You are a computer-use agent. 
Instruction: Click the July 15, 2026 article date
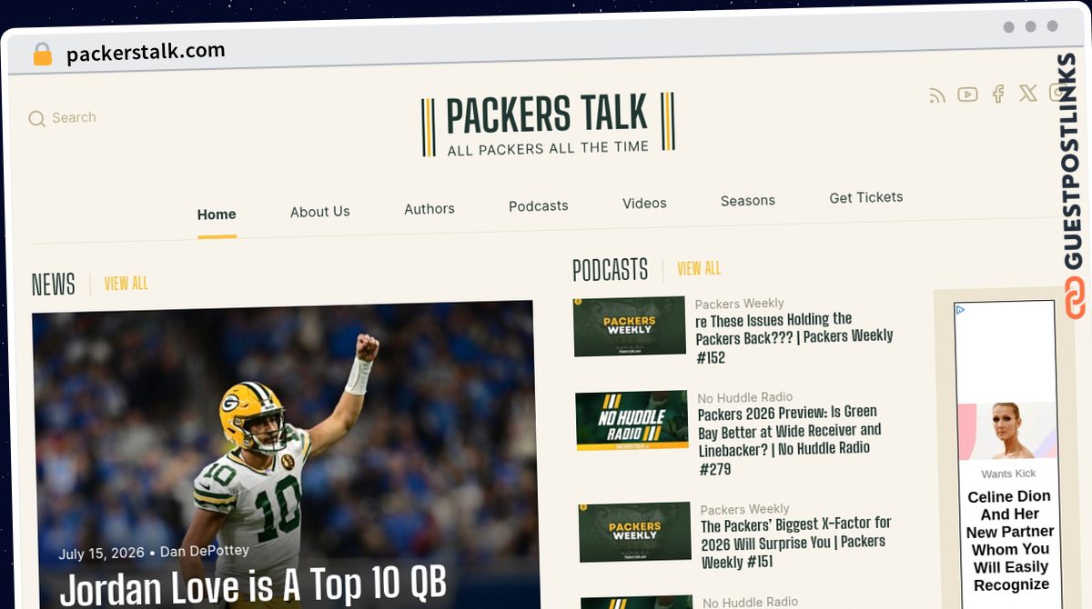(x=102, y=554)
